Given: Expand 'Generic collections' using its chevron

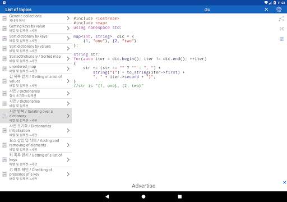Looking at the screenshot, I should pos(68,18).
